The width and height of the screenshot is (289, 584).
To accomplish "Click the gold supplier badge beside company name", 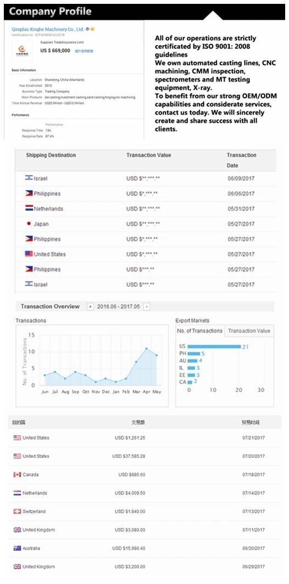I will pyautogui.click(x=92, y=29).
